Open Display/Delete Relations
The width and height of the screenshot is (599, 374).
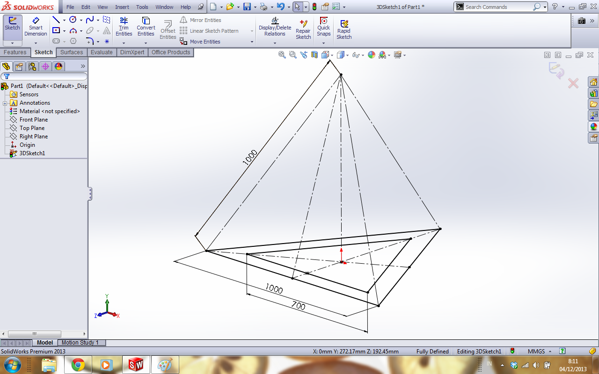[x=275, y=27]
